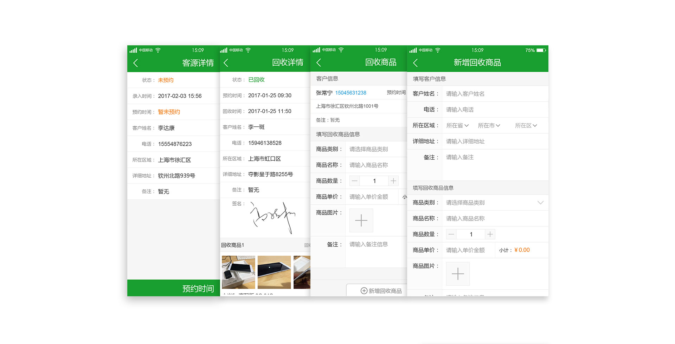
Task: Go back from the 客源详情 screen
Action: [x=136, y=63]
